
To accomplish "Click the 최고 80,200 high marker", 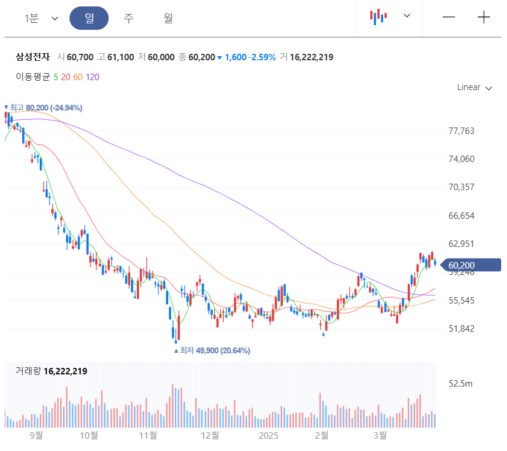I will [43, 108].
